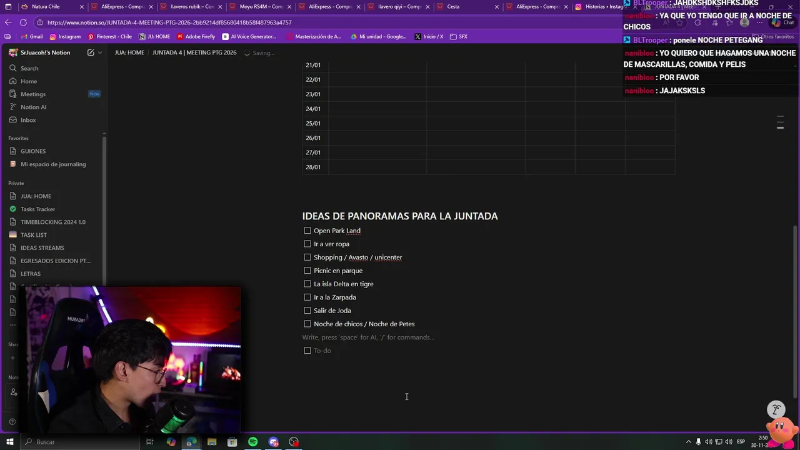Click the browser address bar URL
Viewport: 800px width, 450px height.
point(169,22)
